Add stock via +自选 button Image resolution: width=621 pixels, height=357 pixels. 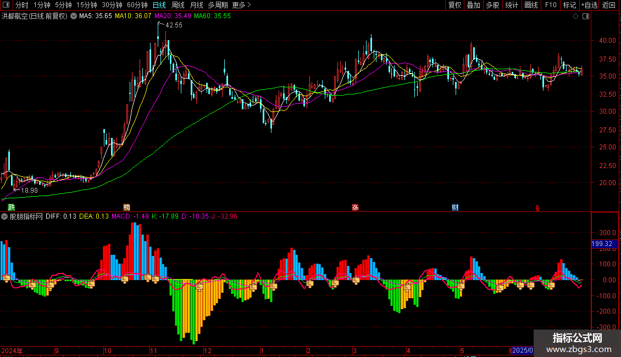(x=589, y=5)
